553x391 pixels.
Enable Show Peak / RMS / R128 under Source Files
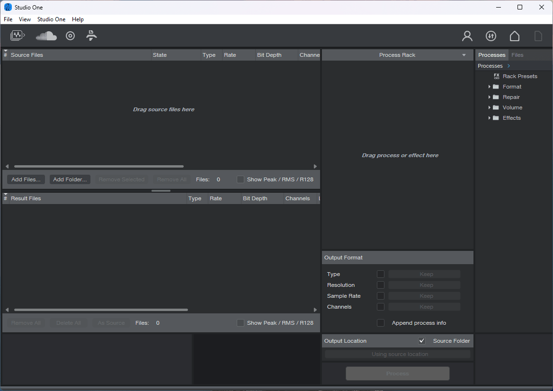click(x=240, y=179)
